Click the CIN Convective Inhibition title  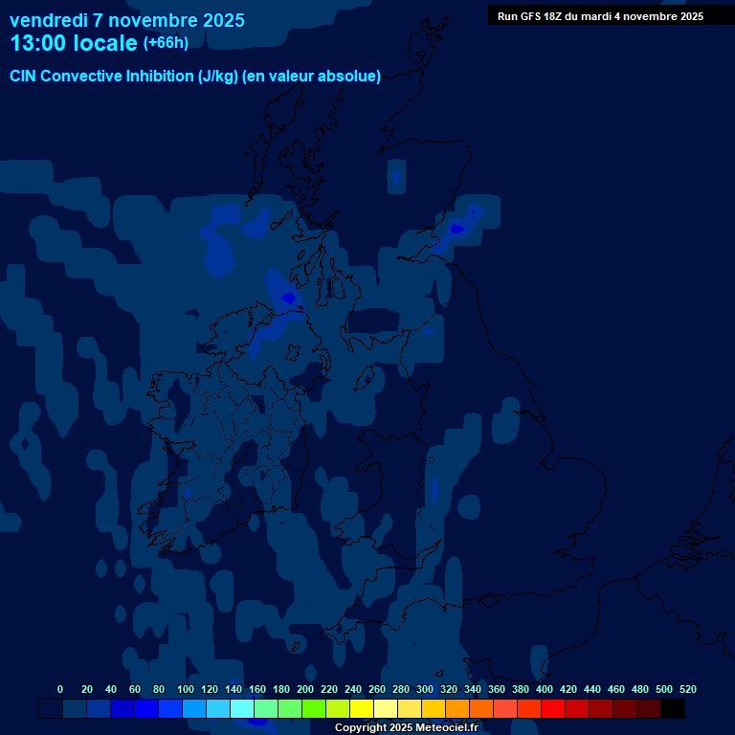195,77
